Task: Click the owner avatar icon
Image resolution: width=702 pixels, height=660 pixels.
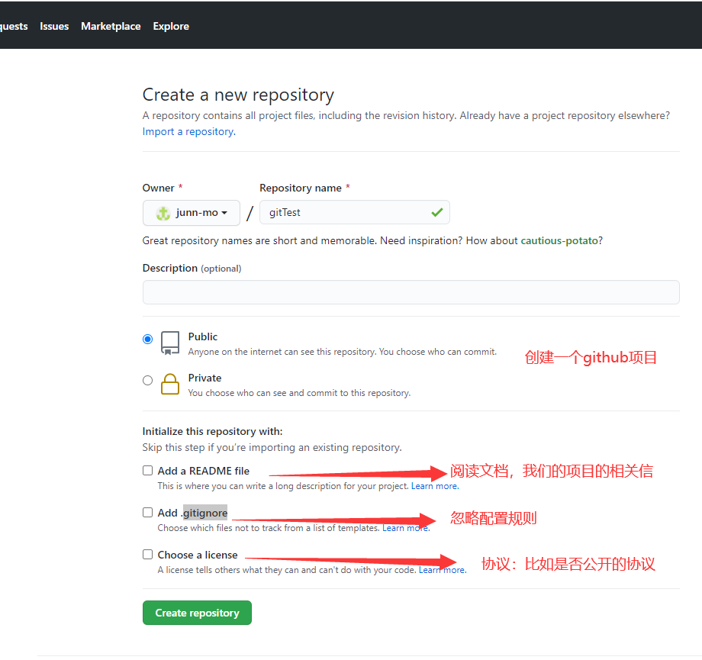Action: point(163,213)
